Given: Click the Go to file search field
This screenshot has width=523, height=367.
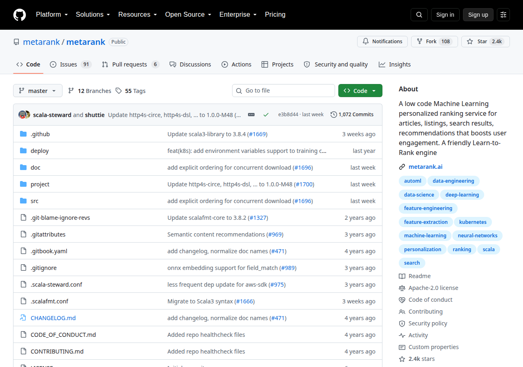Looking at the screenshot, I should coord(284,91).
